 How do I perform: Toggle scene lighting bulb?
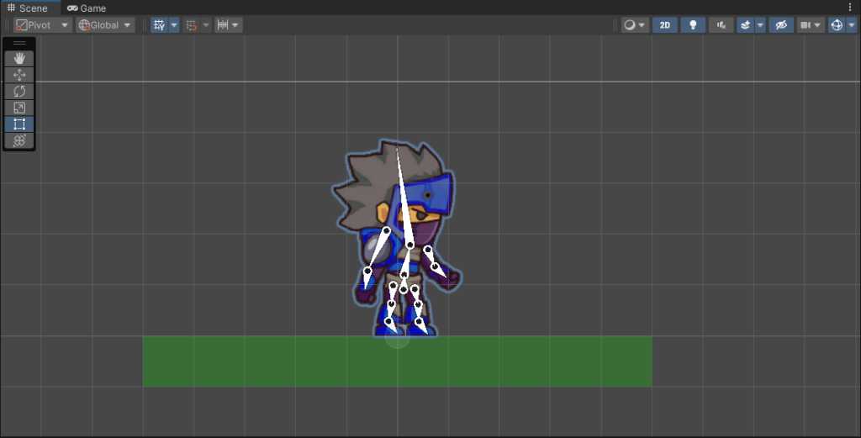click(x=693, y=25)
